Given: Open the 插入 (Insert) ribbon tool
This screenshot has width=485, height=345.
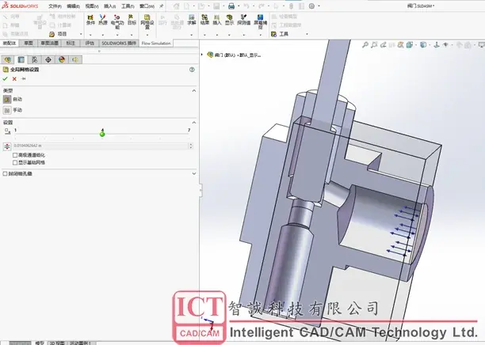Looking at the screenshot, I should coord(217,20).
